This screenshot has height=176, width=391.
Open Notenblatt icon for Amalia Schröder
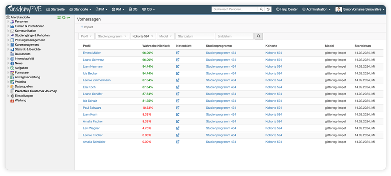(178, 142)
